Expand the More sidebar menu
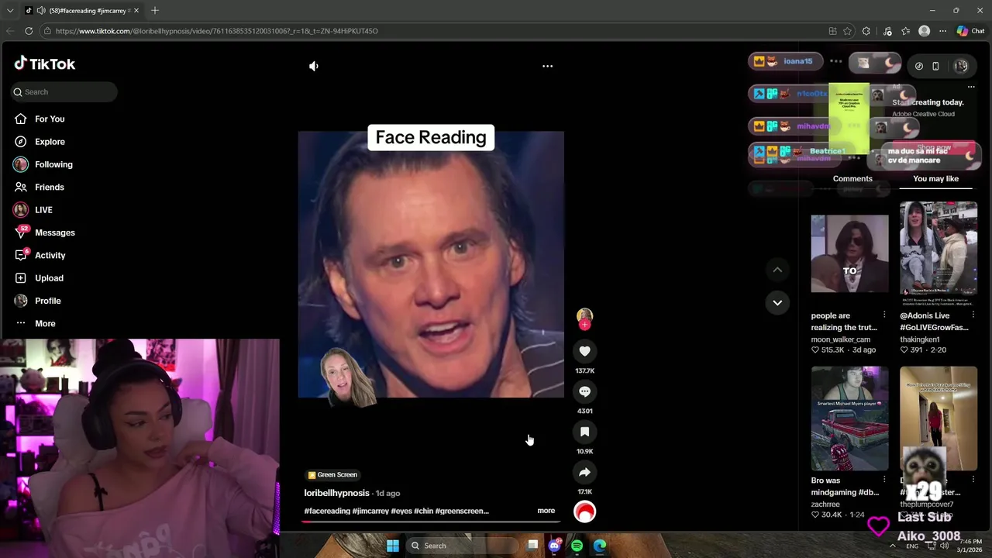The height and width of the screenshot is (558, 992). (x=35, y=323)
